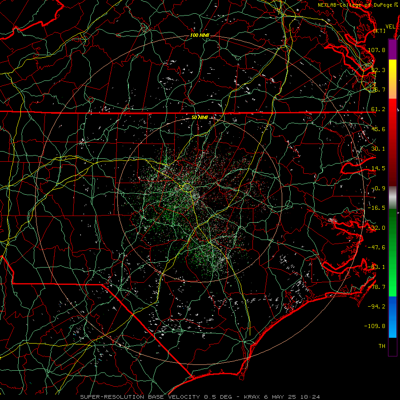Click the KRAX station identifier in the caption
The width and height of the screenshot is (400, 400).
252,397
